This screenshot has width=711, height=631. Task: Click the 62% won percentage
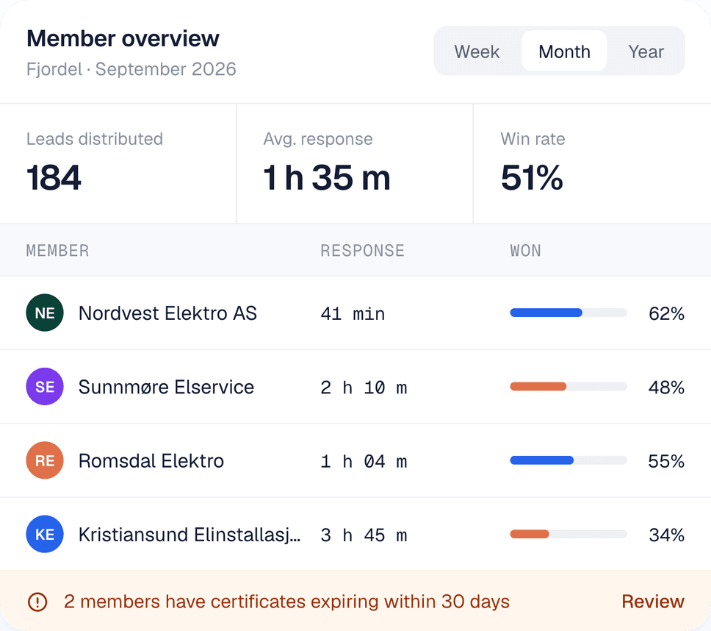pyautogui.click(x=666, y=313)
